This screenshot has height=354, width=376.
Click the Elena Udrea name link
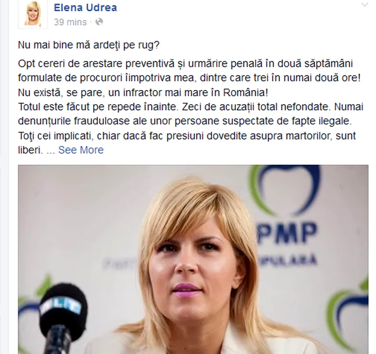86,8
